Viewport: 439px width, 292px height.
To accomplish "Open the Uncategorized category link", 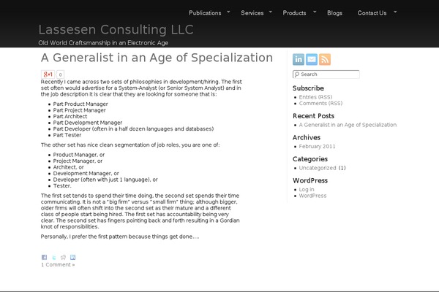I will pos(318,168).
